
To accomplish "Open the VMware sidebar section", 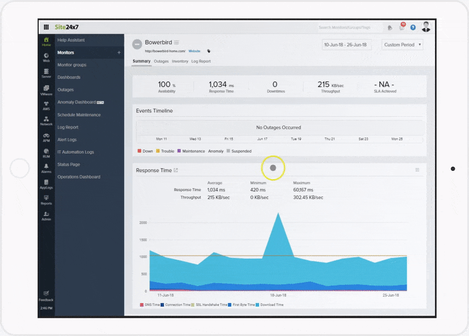I will pyautogui.click(x=46, y=90).
